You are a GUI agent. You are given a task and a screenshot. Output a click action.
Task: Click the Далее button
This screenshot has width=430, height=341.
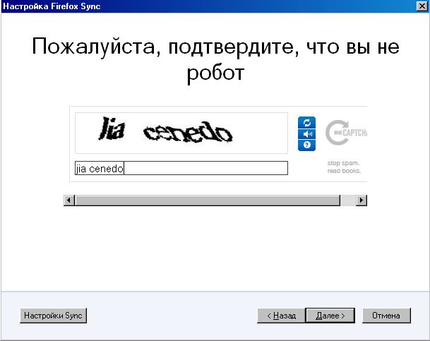tap(330, 316)
